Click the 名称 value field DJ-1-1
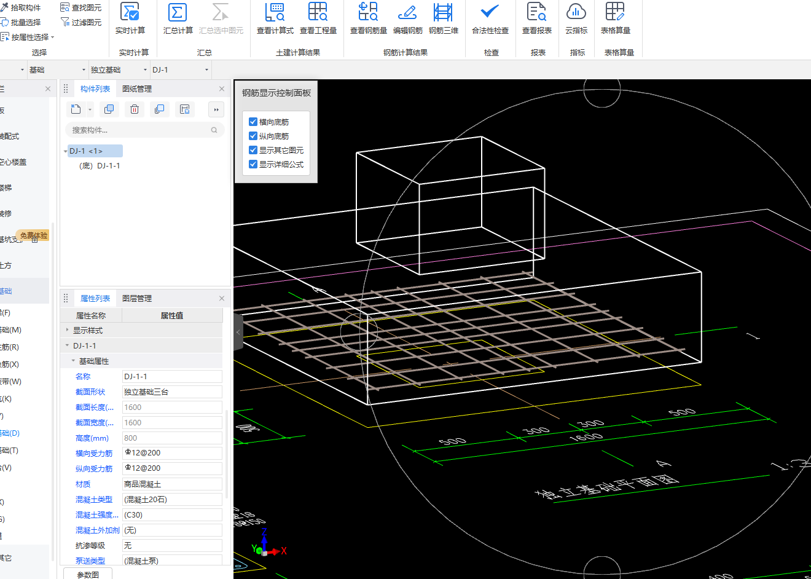This screenshot has height=579, width=811. 172,376
